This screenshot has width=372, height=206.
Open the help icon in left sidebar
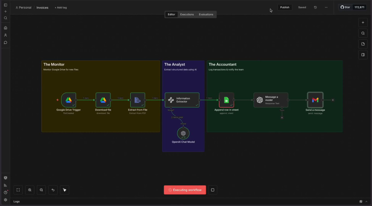tap(6, 193)
